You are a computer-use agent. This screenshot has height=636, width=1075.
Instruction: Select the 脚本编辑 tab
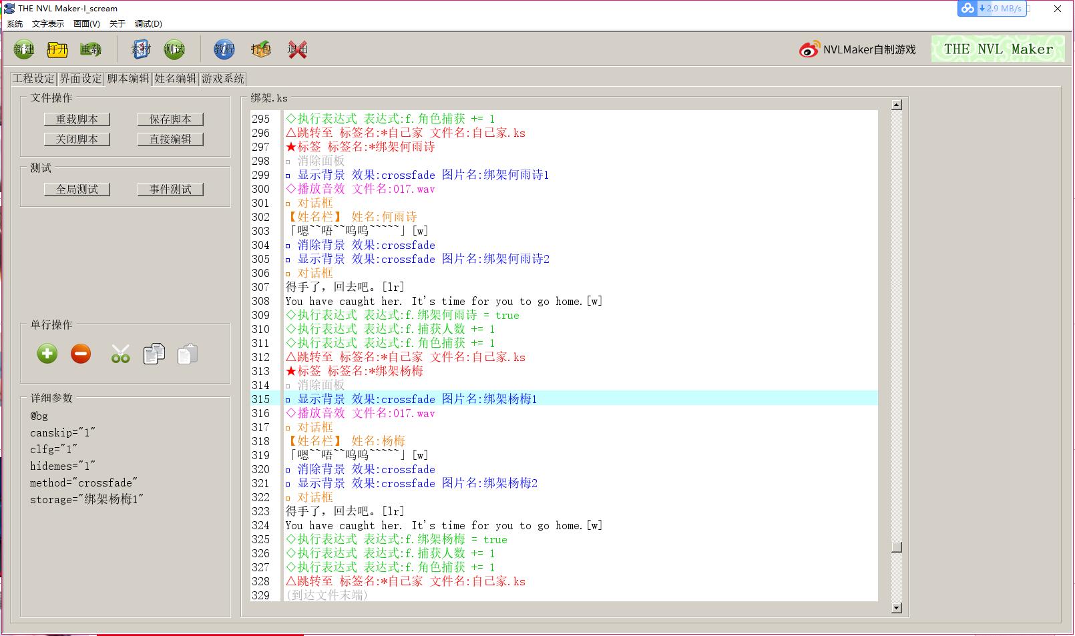128,78
